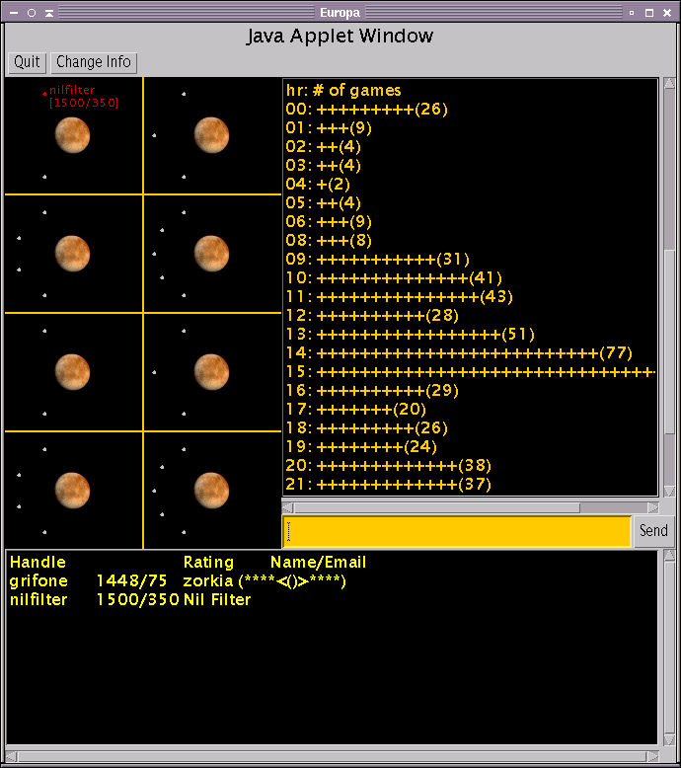Open the window menu in Europa title bar
The width and height of the screenshot is (681, 768).
tap(12, 12)
